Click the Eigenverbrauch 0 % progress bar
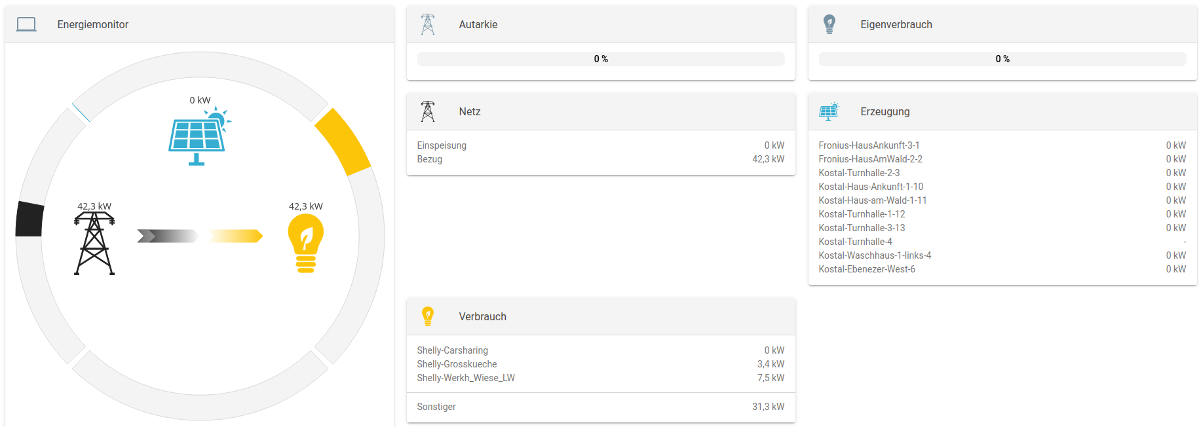The image size is (1199, 427). (x=1002, y=59)
